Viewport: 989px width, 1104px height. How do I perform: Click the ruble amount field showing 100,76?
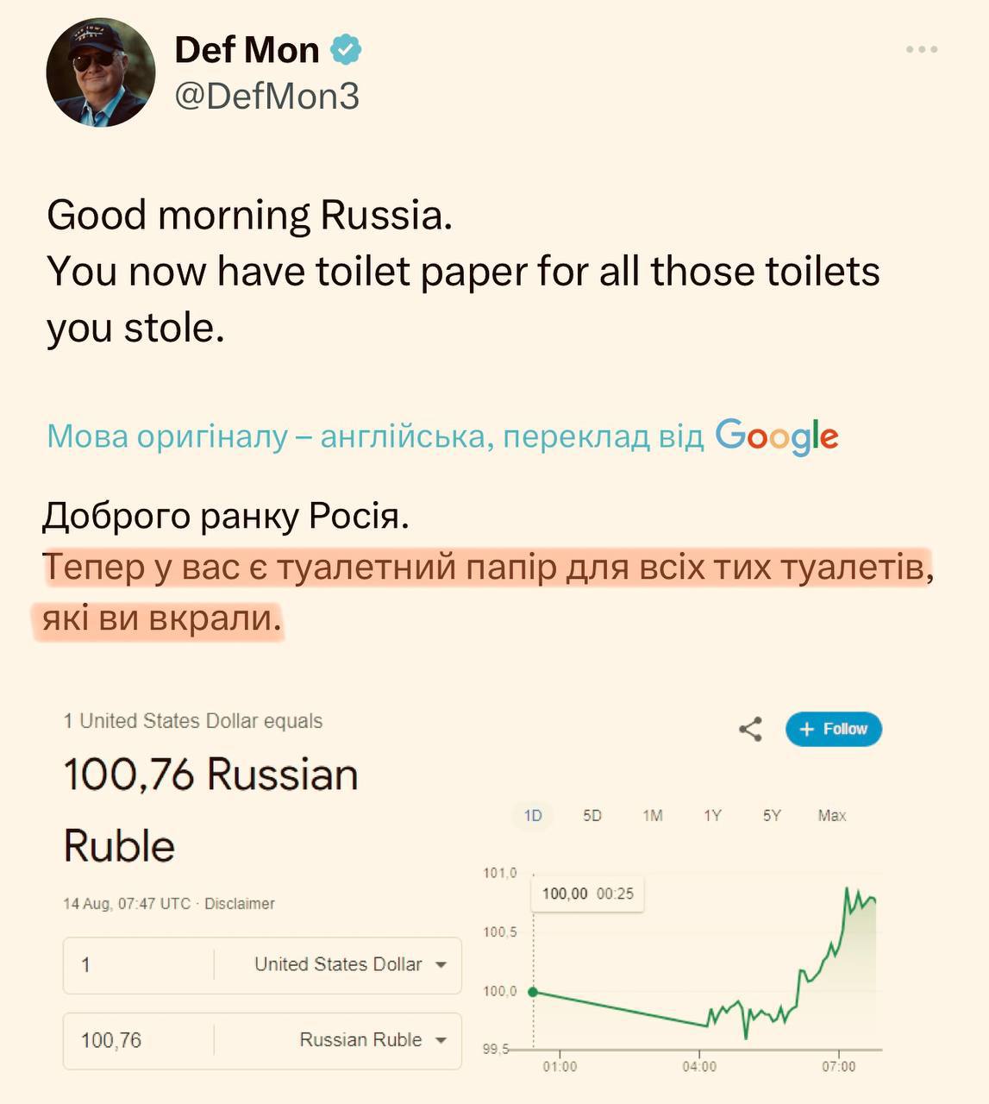point(138,1040)
